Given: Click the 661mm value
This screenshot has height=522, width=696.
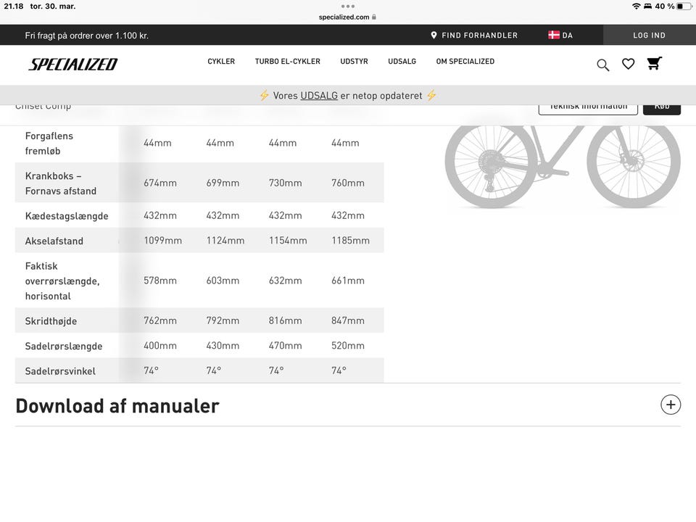Looking at the screenshot, I should (x=348, y=281).
